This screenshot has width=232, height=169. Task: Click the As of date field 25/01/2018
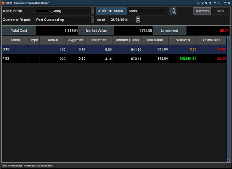click(x=123, y=19)
